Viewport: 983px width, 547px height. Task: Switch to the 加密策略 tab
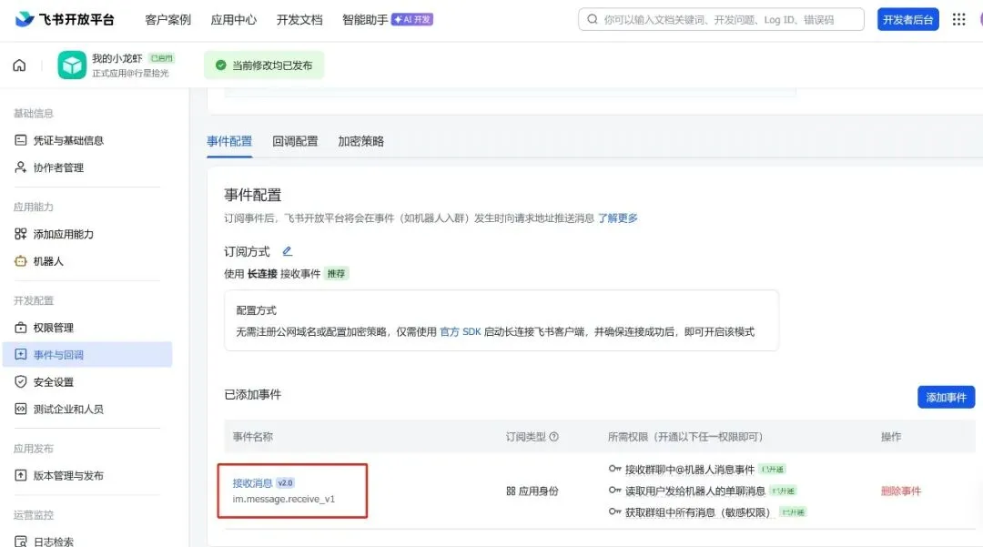361,142
